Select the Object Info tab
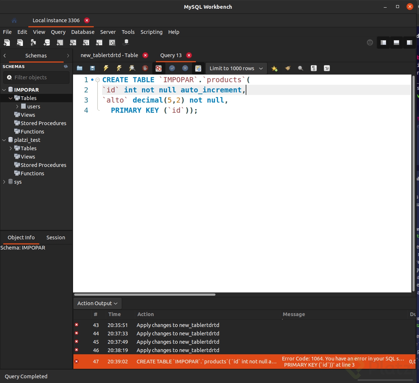 (21, 238)
